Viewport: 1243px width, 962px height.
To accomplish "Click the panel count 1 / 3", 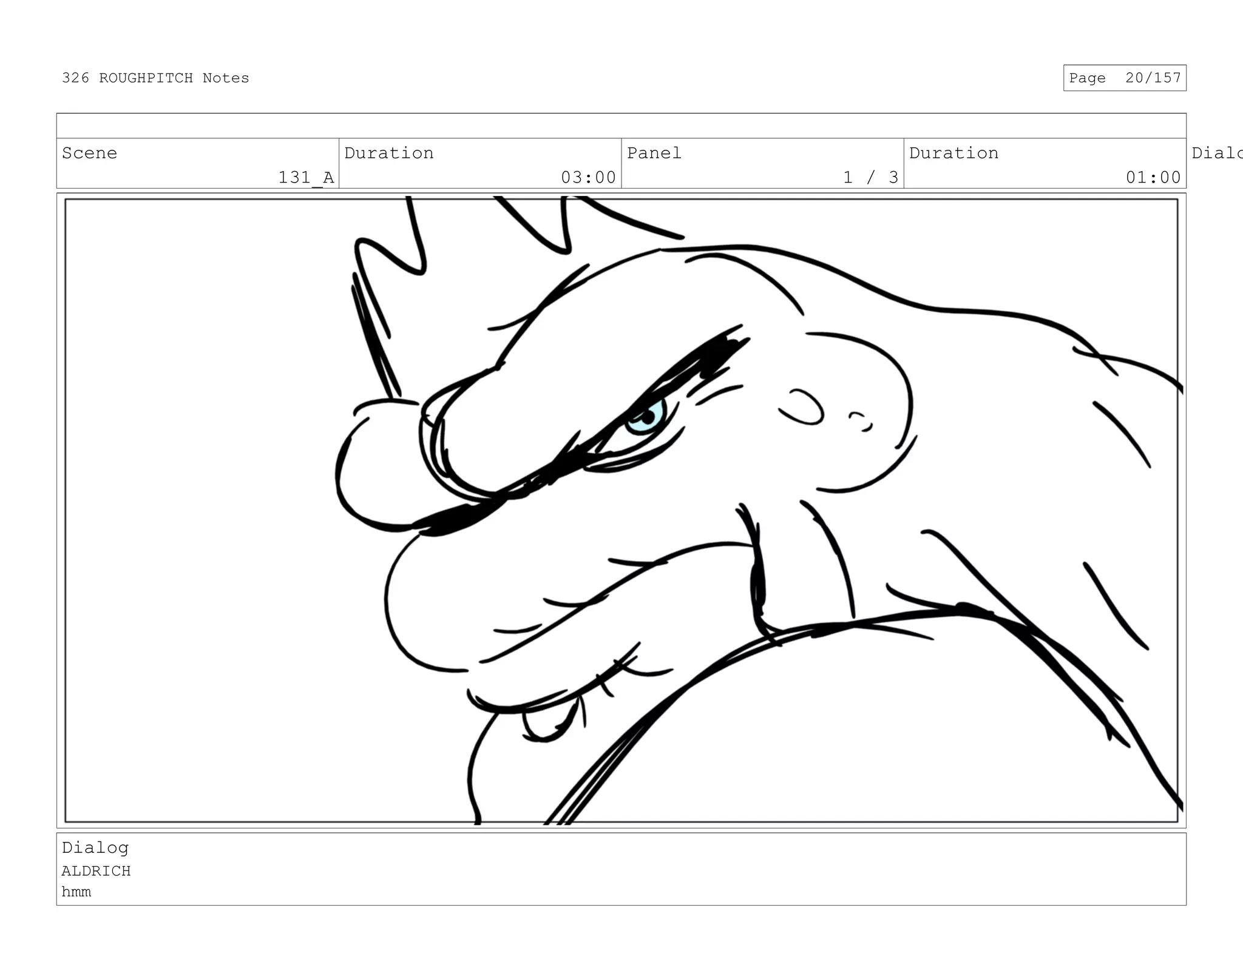I will [x=870, y=177].
